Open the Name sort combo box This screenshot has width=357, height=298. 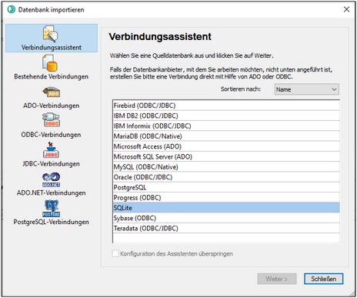307,89
